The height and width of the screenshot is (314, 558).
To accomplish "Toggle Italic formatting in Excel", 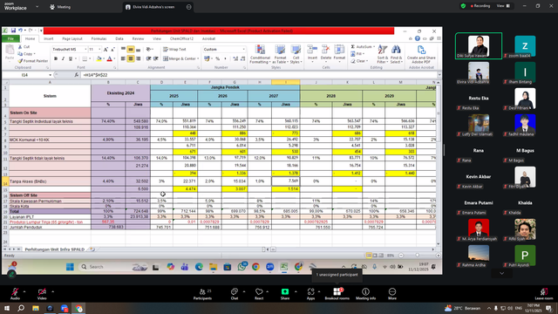I will coord(63,58).
